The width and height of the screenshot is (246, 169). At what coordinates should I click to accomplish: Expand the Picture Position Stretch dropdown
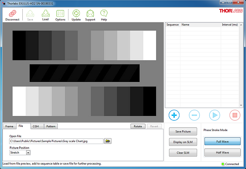[x=28, y=153]
